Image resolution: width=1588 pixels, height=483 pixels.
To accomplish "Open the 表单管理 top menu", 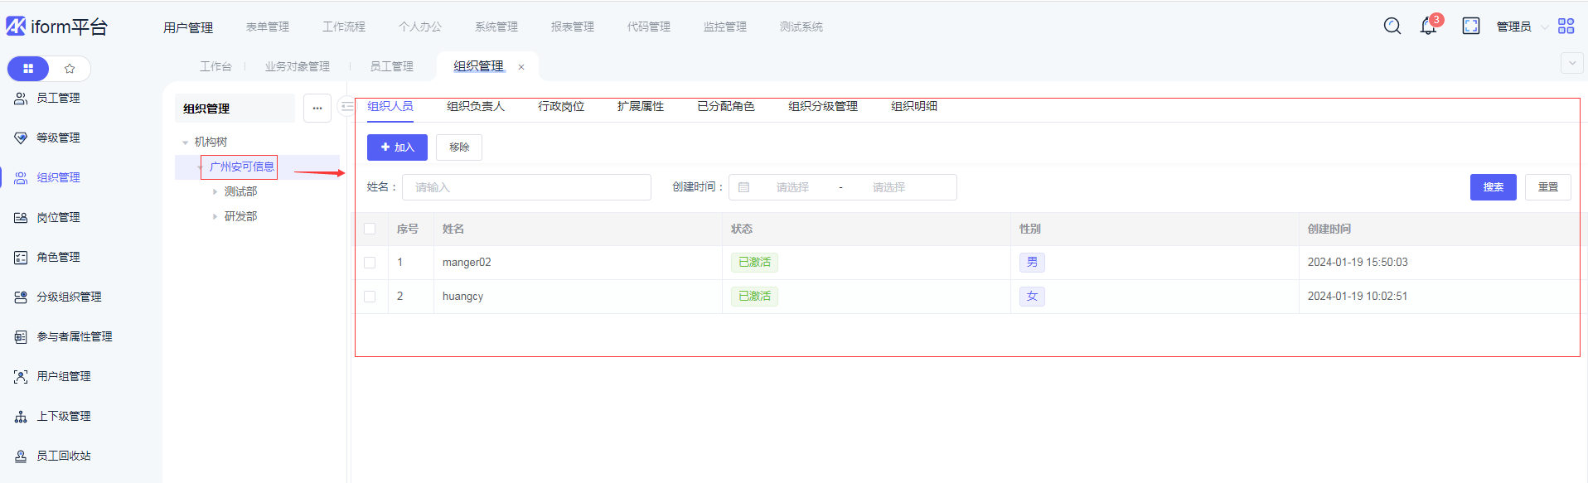I will point(267,27).
